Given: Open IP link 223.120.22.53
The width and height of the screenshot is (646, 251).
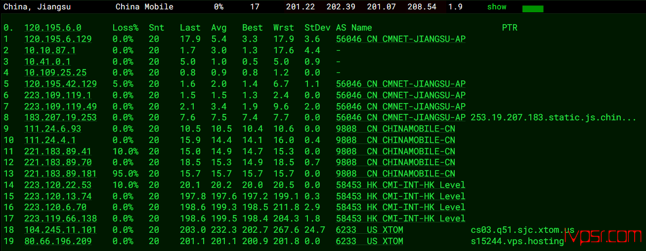Looking at the screenshot, I should point(58,185).
